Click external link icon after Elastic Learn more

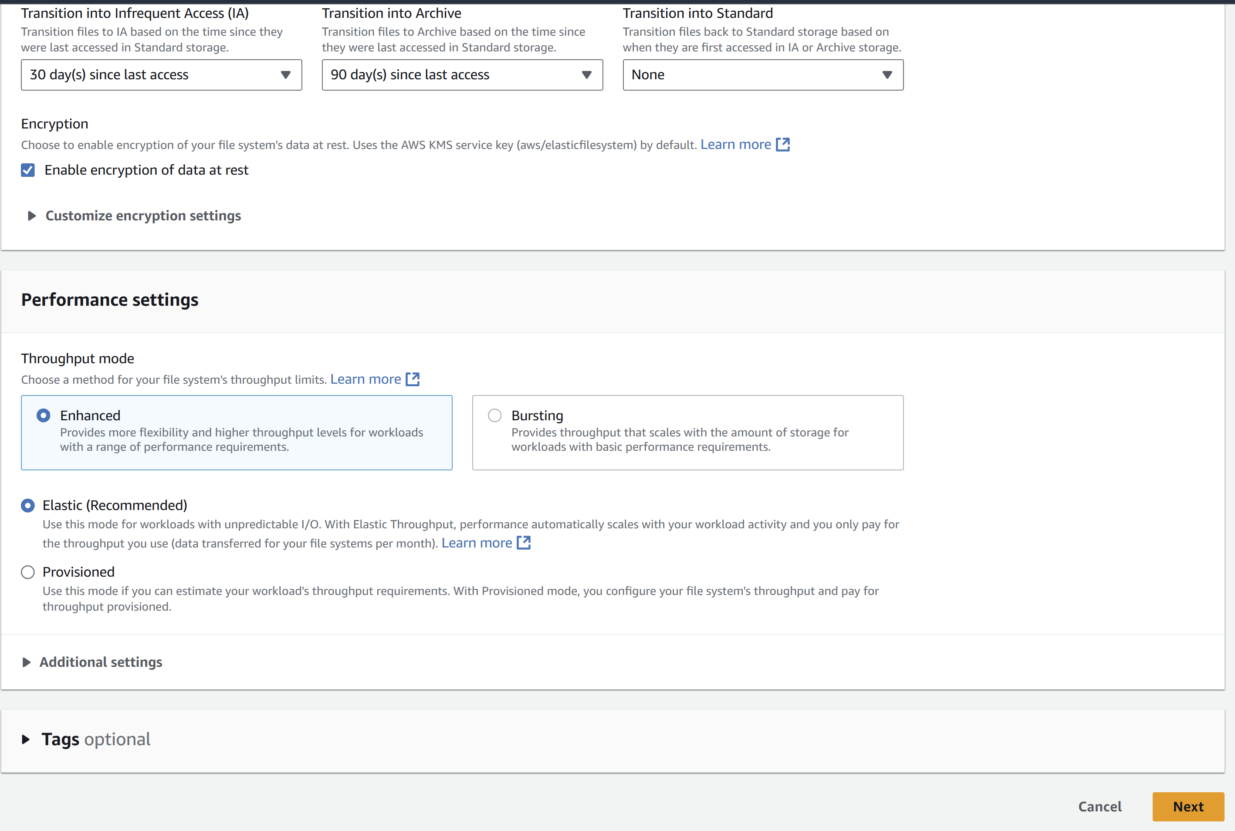pos(524,543)
